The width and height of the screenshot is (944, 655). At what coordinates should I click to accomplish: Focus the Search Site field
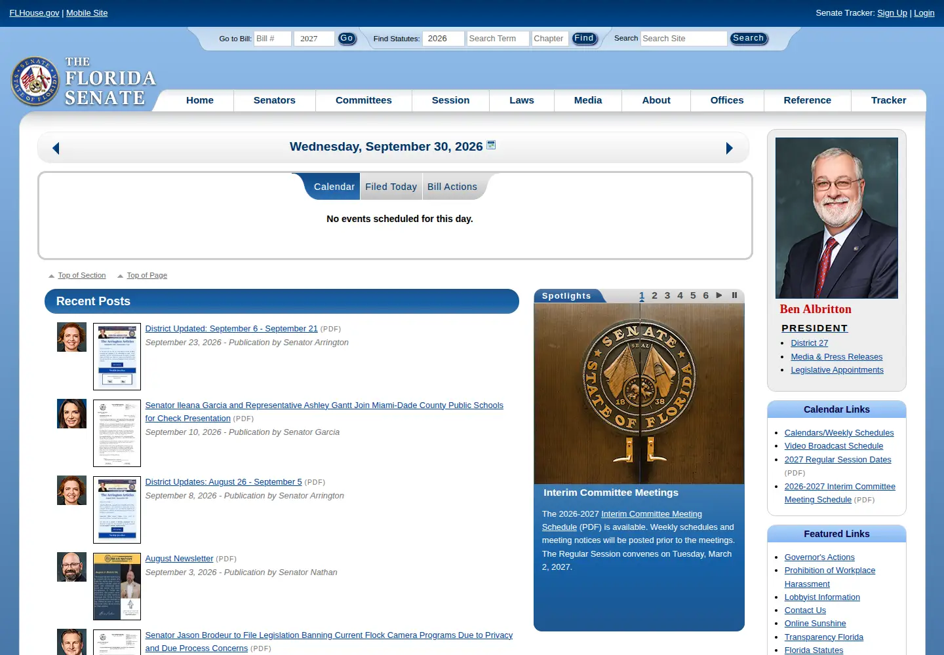(684, 39)
